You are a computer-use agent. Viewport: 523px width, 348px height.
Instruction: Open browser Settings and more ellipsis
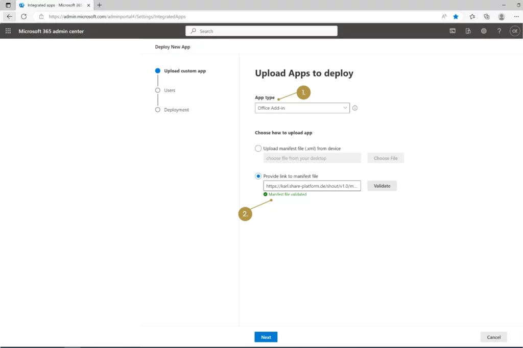pos(516,16)
